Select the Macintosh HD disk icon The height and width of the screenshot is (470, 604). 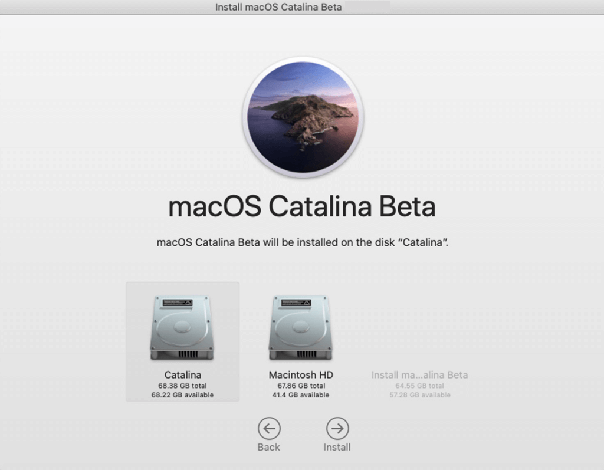301,328
